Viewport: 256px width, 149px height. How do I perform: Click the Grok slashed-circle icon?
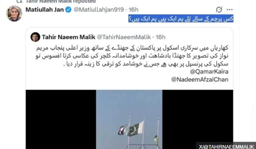[x=219, y=10]
